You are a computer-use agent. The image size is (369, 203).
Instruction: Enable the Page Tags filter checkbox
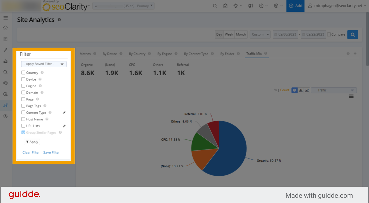point(23,106)
